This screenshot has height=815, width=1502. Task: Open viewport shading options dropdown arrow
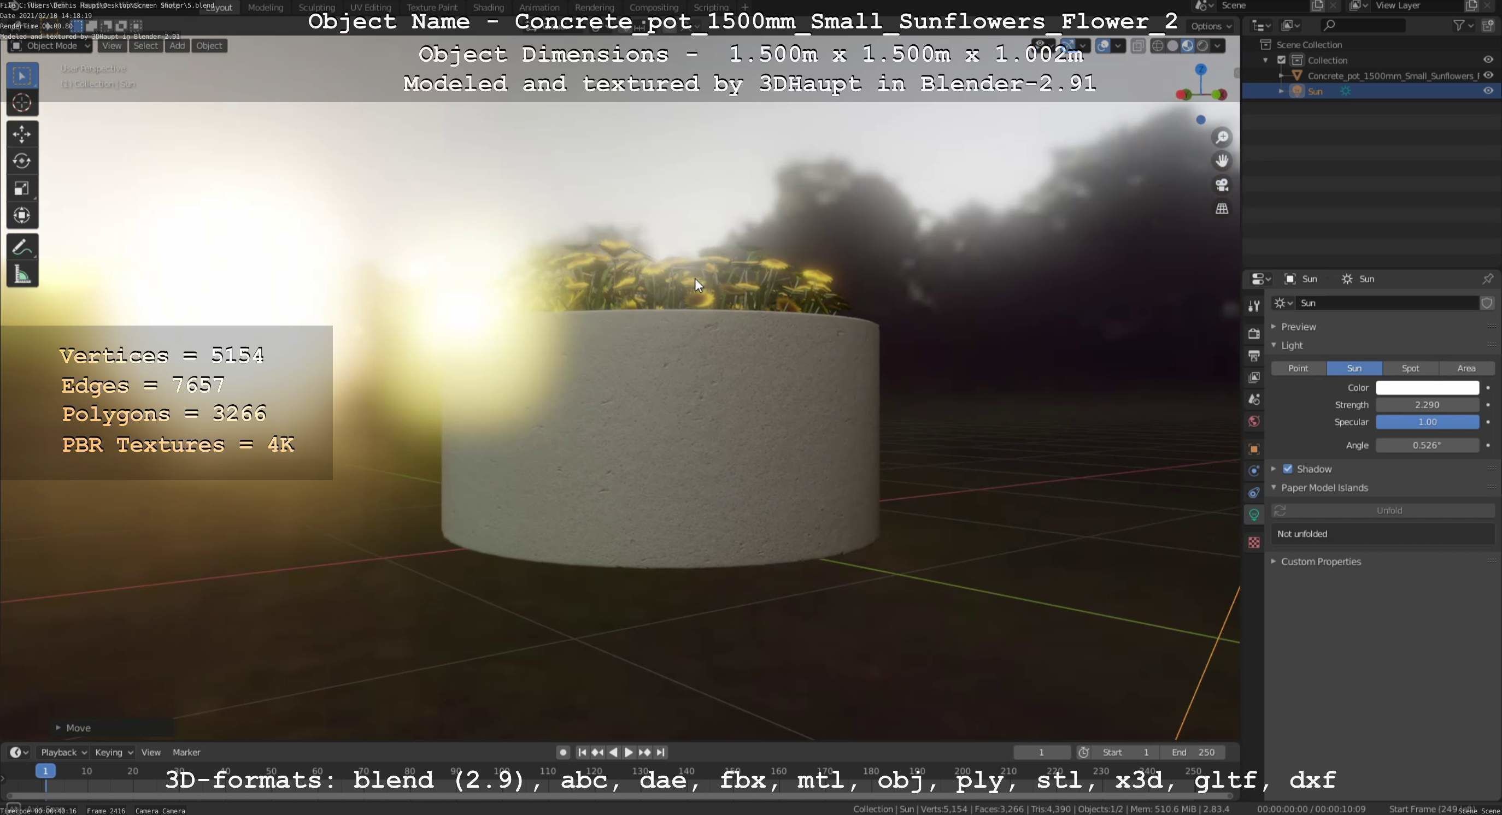1217,46
